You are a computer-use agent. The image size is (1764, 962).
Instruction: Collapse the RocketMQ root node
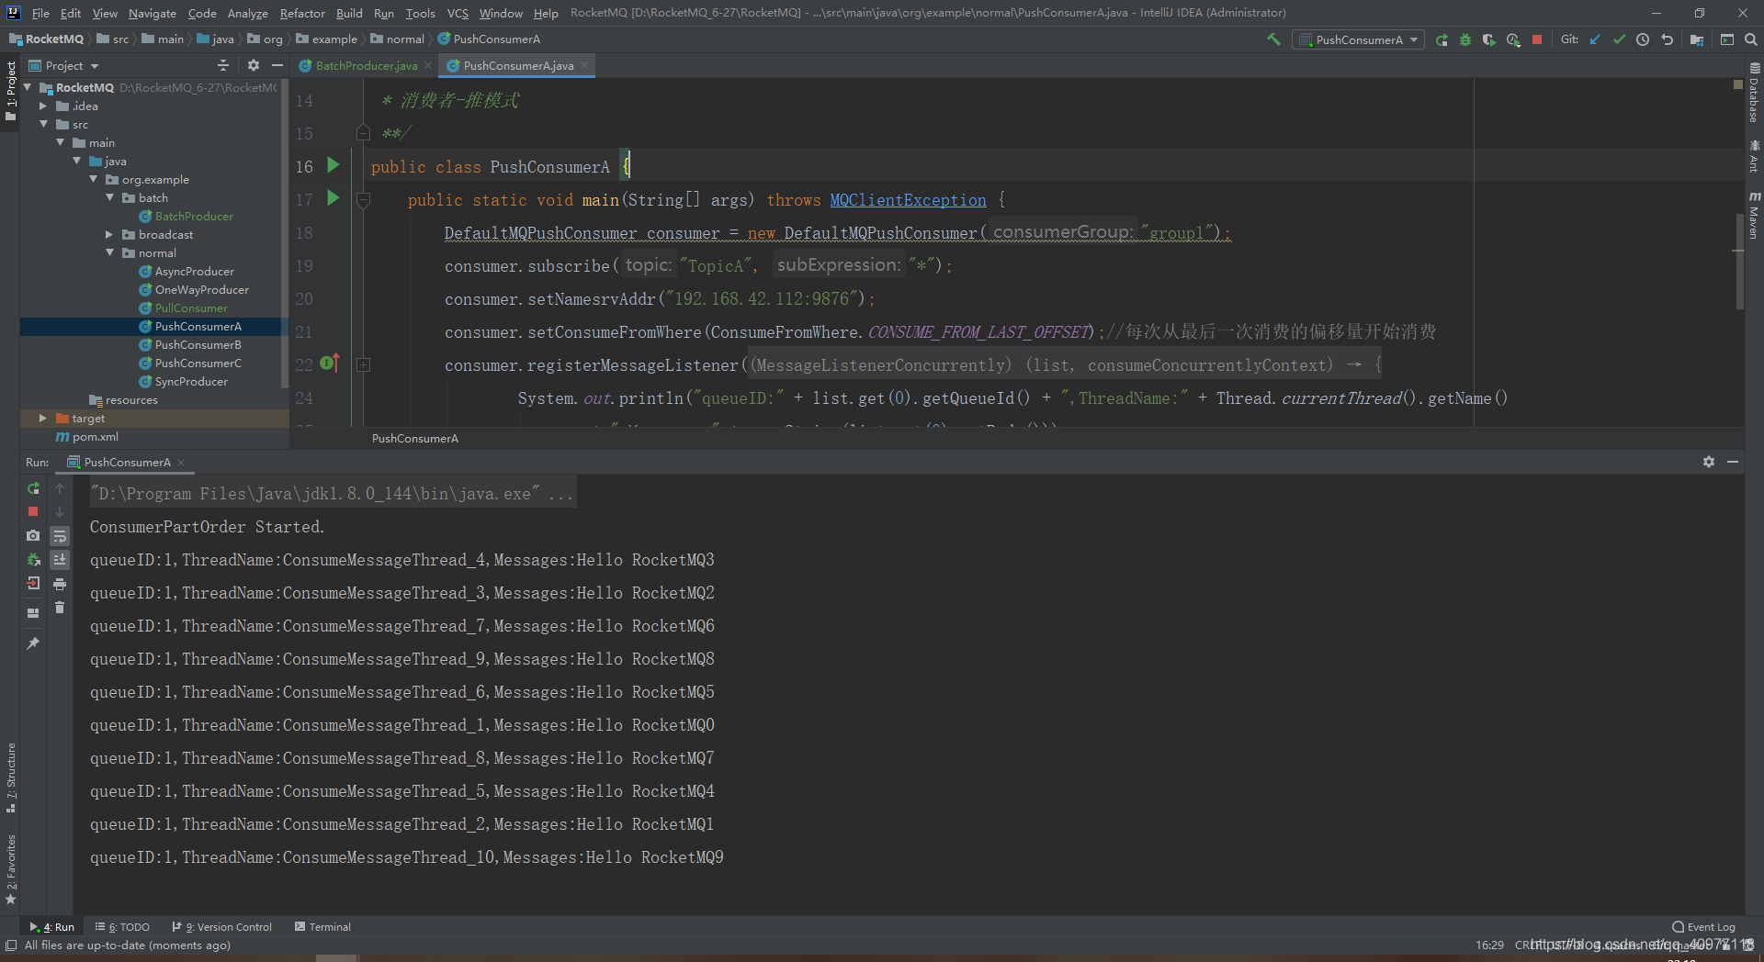pos(28,87)
